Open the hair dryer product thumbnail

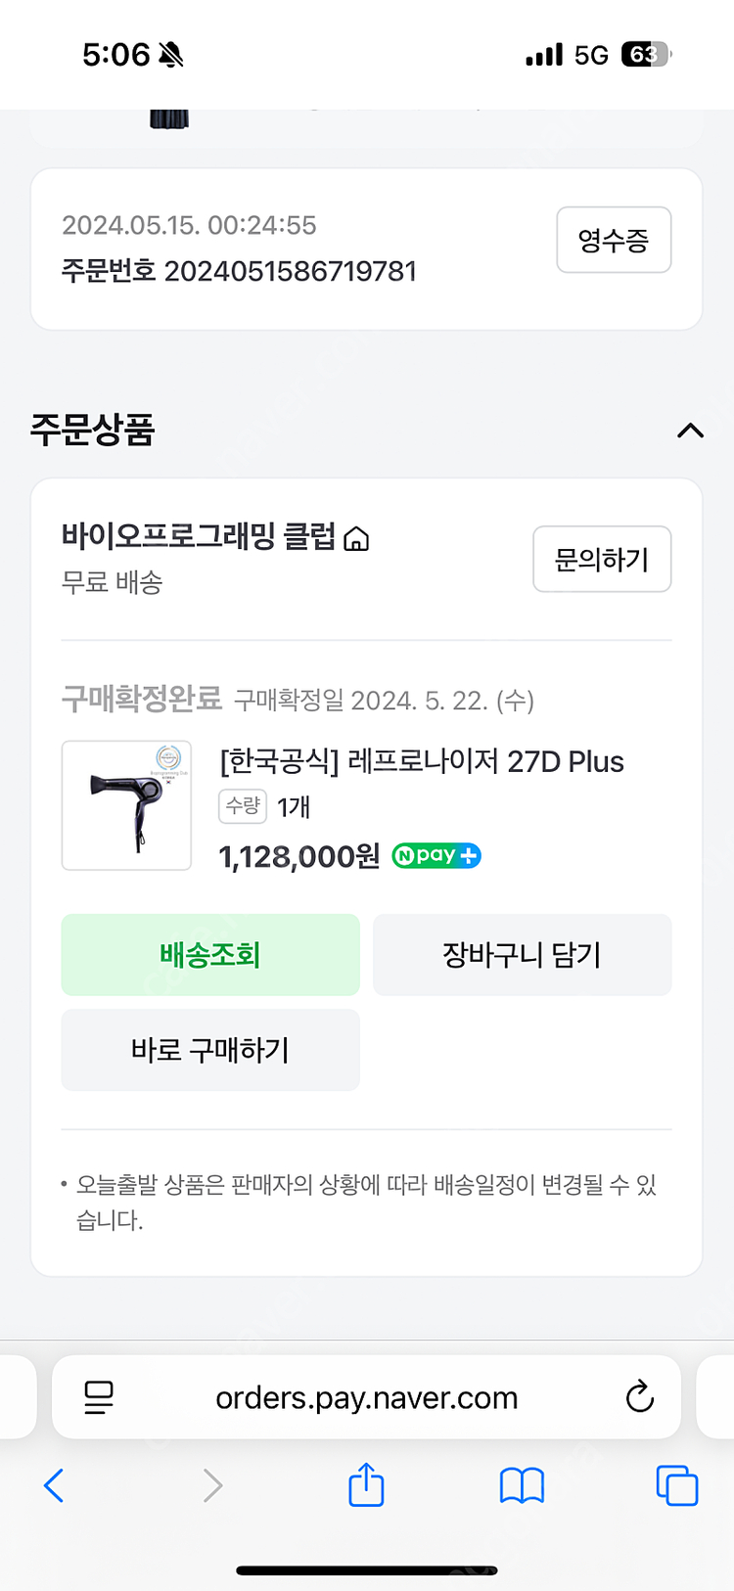pyautogui.click(x=126, y=805)
